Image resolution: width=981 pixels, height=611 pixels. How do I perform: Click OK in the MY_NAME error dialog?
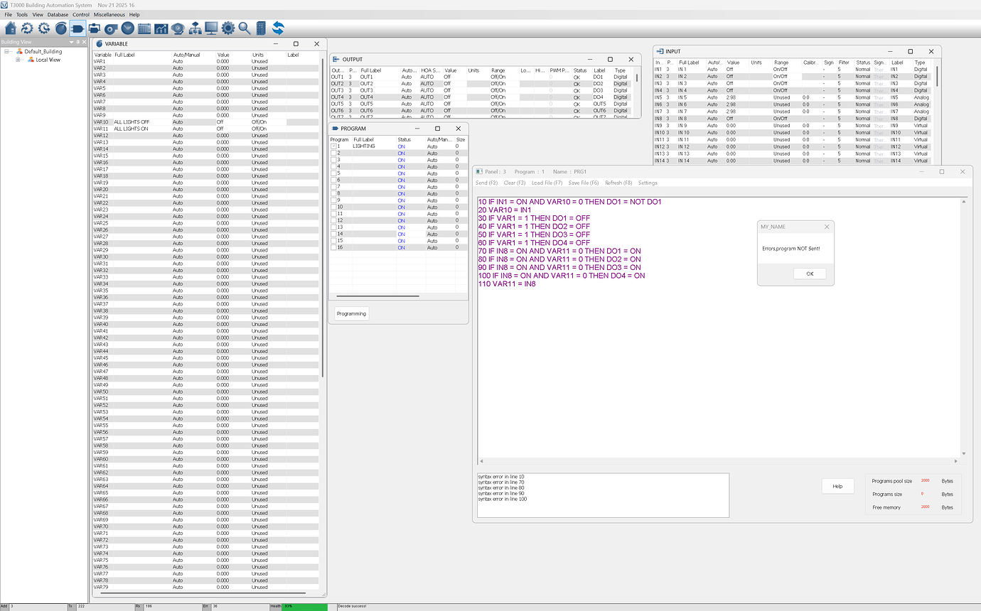pos(810,273)
